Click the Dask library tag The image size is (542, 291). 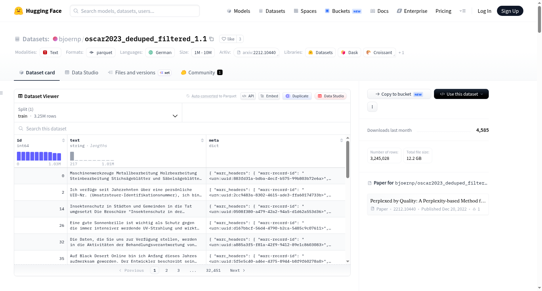tap(349, 52)
